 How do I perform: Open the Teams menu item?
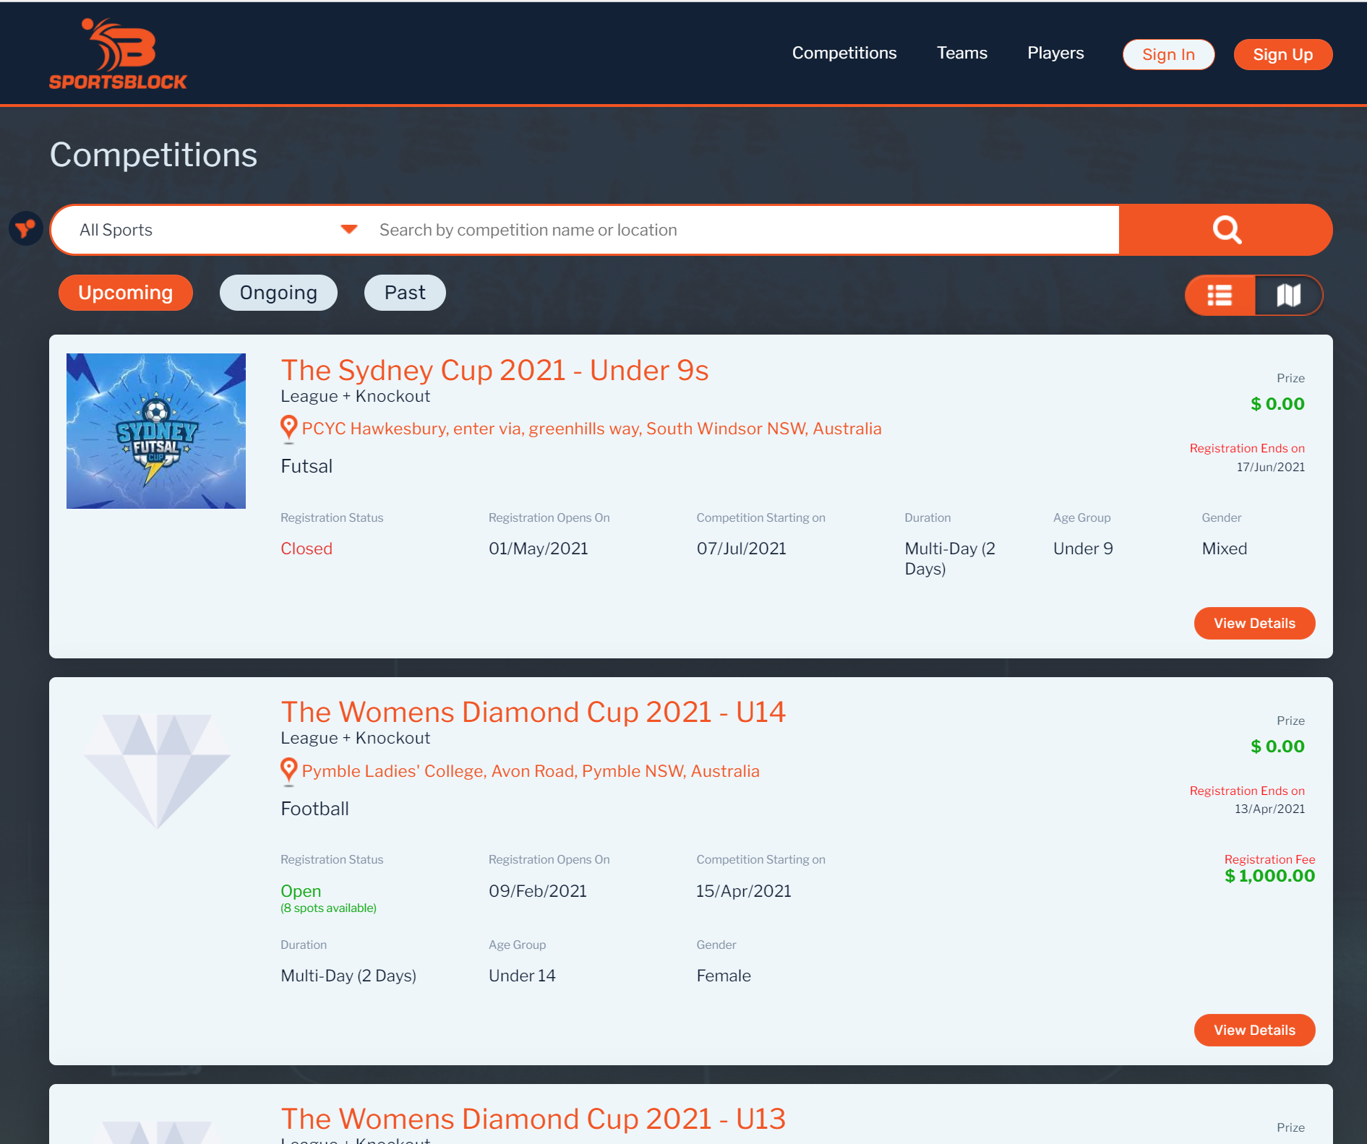point(961,53)
